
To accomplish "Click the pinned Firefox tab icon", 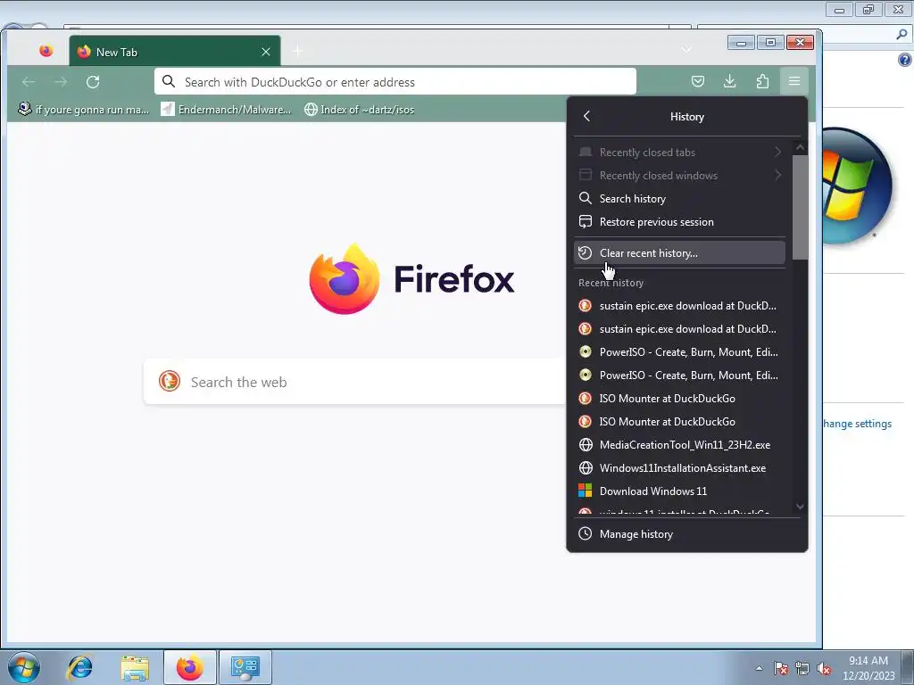I will click(x=46, y=51).
